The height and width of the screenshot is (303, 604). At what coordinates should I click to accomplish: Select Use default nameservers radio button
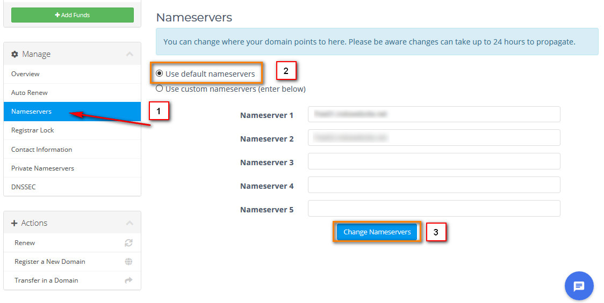159,73
